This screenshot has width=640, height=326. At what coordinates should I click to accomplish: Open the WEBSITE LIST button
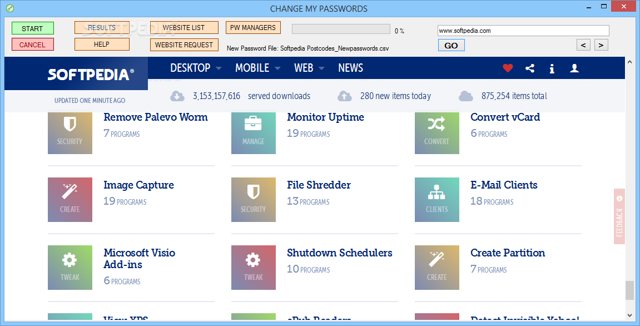(184, 27)
